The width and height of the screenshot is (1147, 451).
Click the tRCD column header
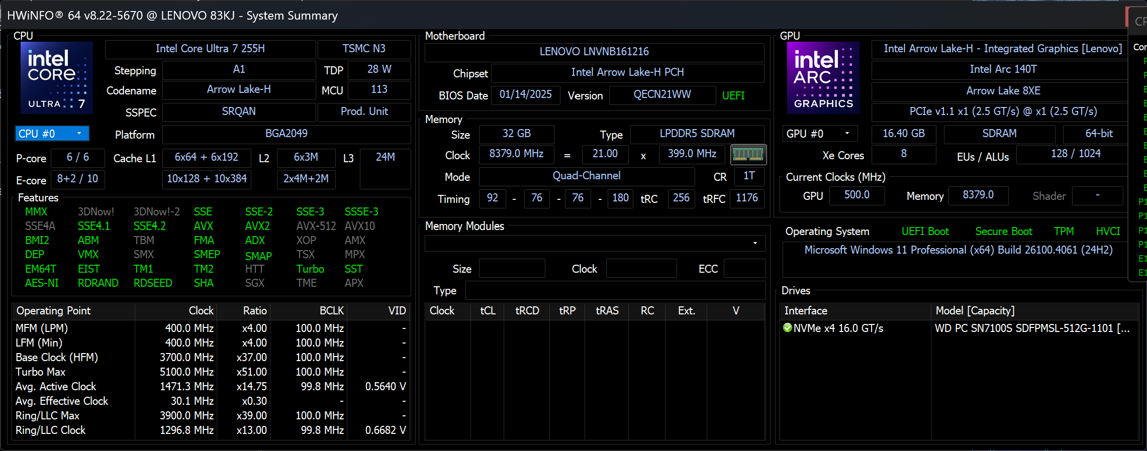(527, 311)
